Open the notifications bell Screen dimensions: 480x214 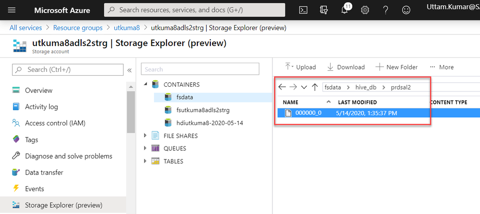point(344,10)
